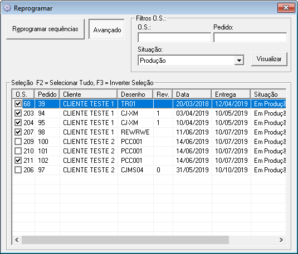
Task: Check the box for O.S. 210
Action: pos(18,151)
